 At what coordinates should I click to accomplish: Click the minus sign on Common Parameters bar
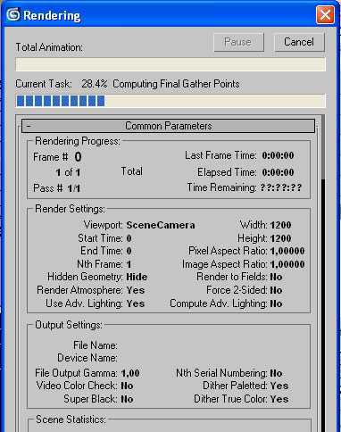tap(29, 126)
